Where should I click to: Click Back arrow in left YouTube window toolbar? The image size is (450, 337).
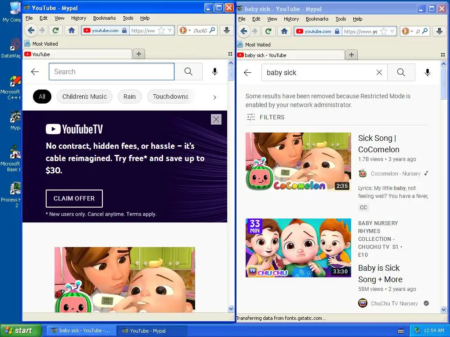(31, 30)
